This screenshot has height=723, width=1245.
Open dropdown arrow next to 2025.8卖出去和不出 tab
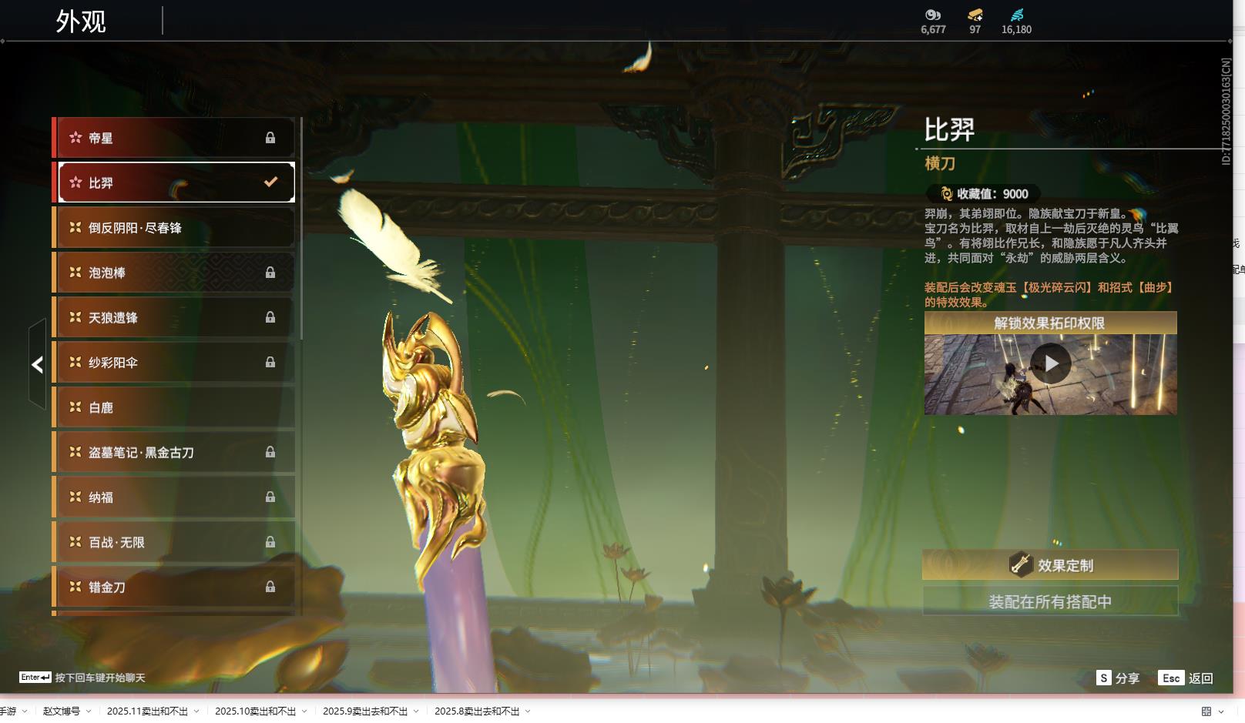[528, 711]
